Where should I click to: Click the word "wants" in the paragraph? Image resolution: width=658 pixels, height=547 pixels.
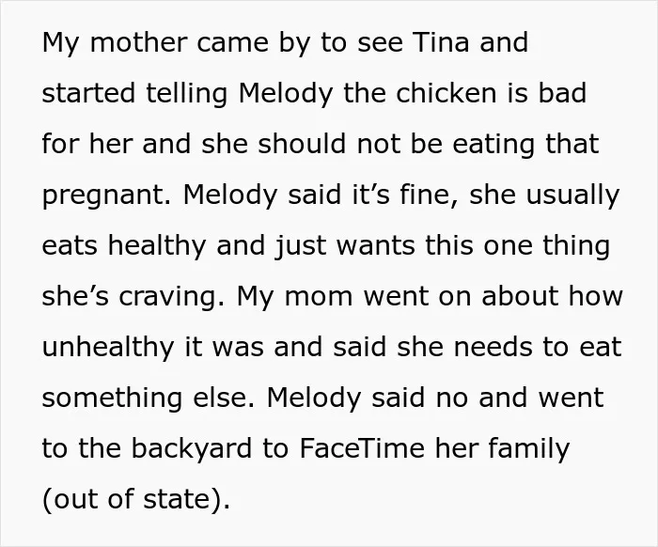coord(376,246)
